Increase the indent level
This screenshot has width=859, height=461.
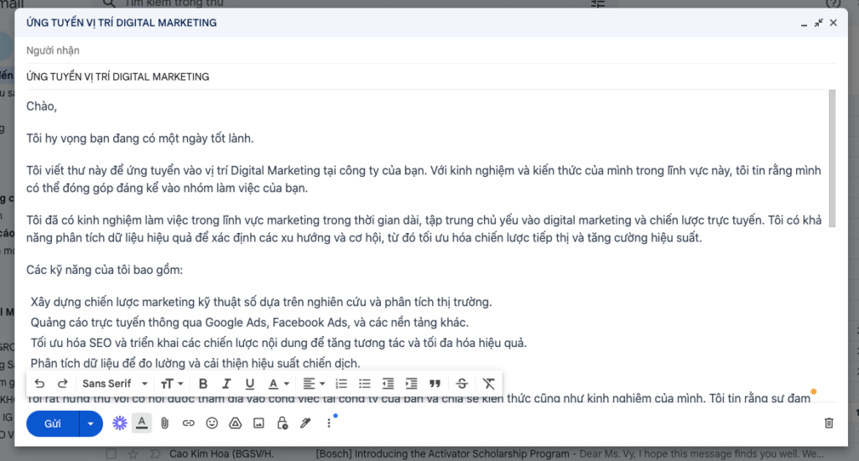pos(411,384)
